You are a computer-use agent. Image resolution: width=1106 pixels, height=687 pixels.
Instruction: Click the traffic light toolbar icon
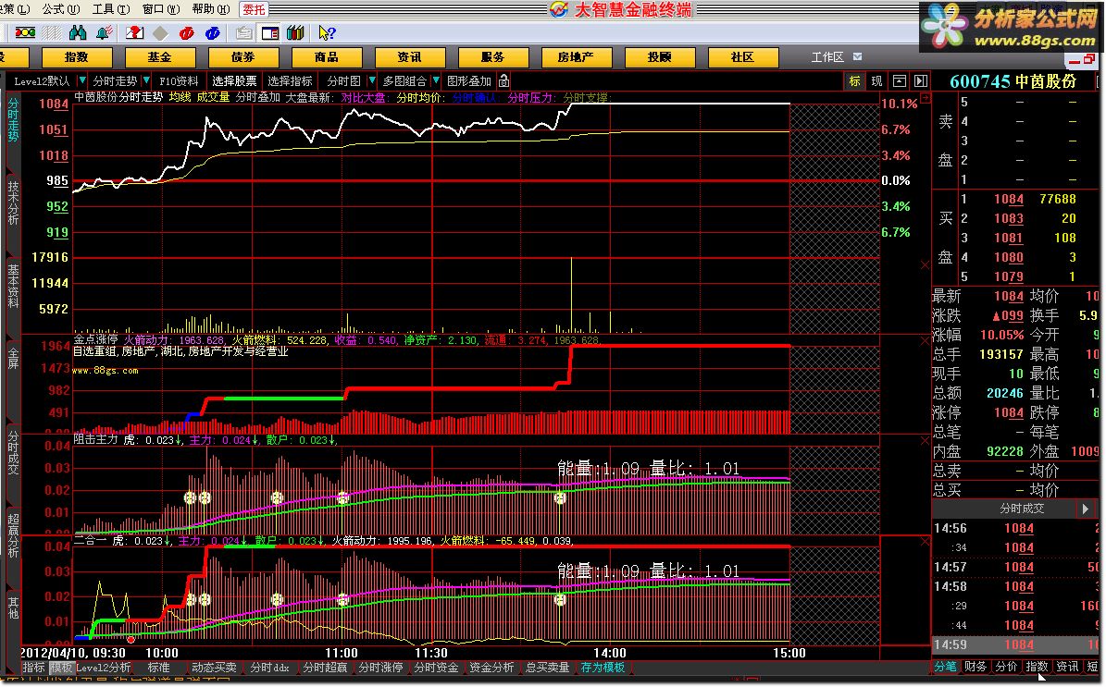[25, 33]
